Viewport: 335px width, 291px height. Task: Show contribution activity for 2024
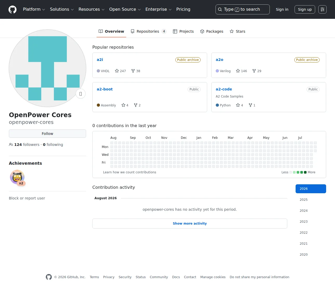311,211
